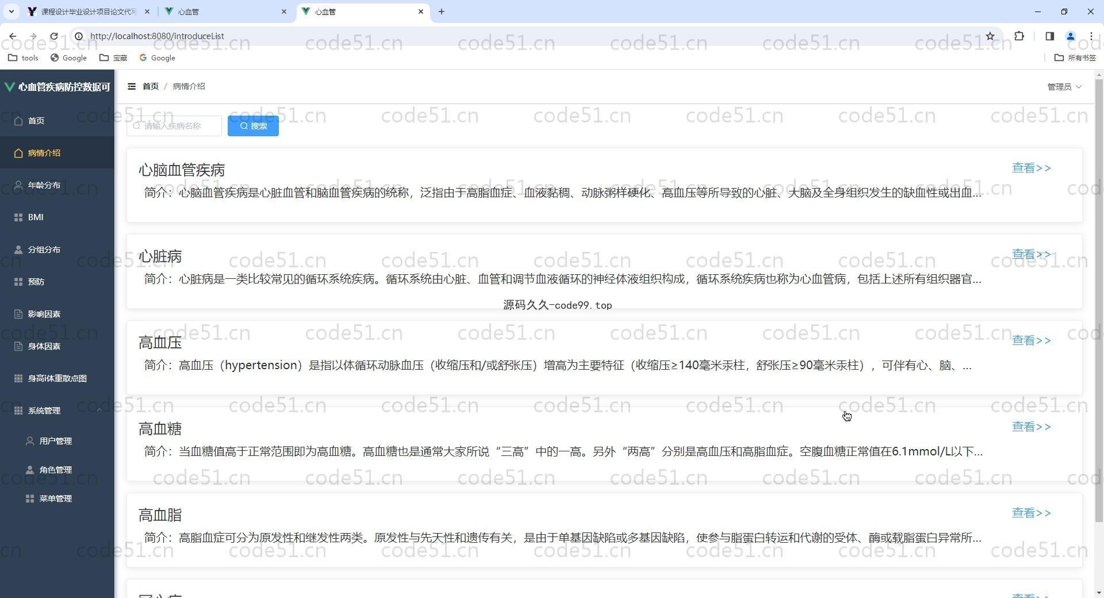Open the 管理员 user dropdown

(1064, 87)
